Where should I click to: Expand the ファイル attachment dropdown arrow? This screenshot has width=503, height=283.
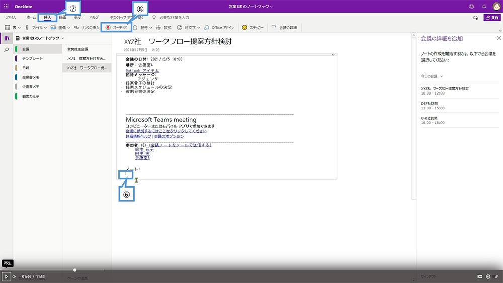pyautogui.click(x=45, y=28)
